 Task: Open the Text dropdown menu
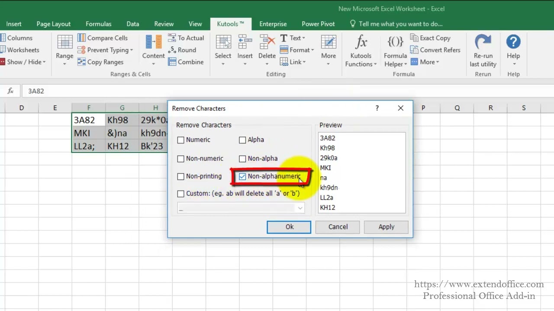tap(293, 38)
